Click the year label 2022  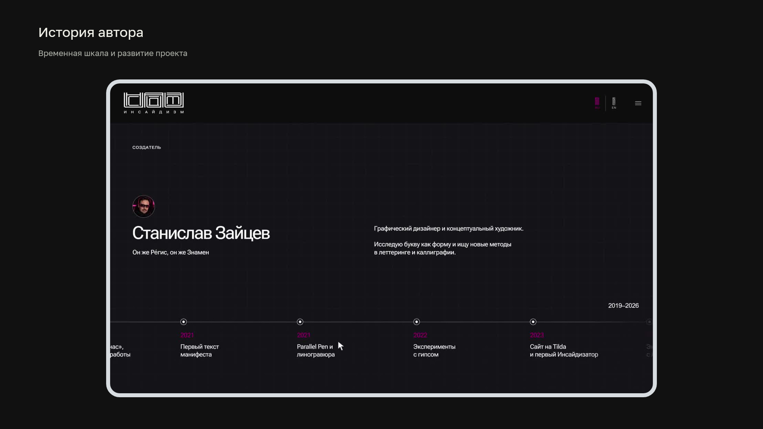pyautogui.click(x=420, y=335)
